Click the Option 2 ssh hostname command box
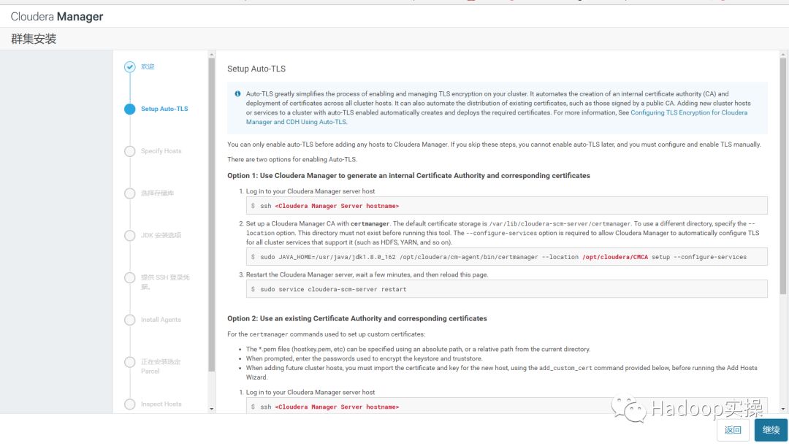This screenshot has height=446, width=789. pos(507,406)
